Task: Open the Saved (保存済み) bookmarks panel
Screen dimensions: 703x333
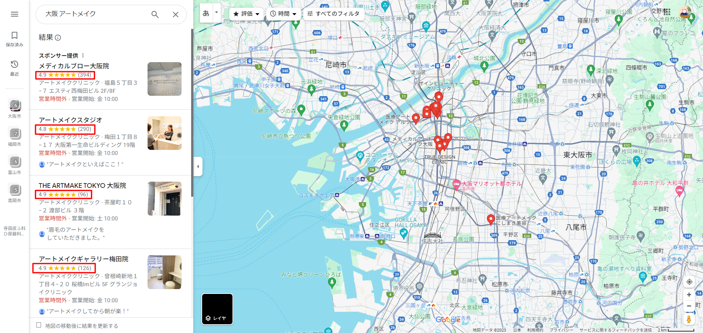Action: (14, 39)
